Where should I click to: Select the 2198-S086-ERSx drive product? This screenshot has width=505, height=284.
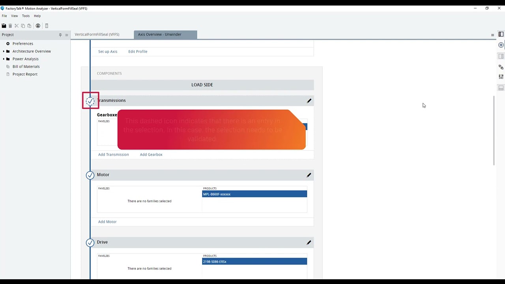(x=254, y=262)
